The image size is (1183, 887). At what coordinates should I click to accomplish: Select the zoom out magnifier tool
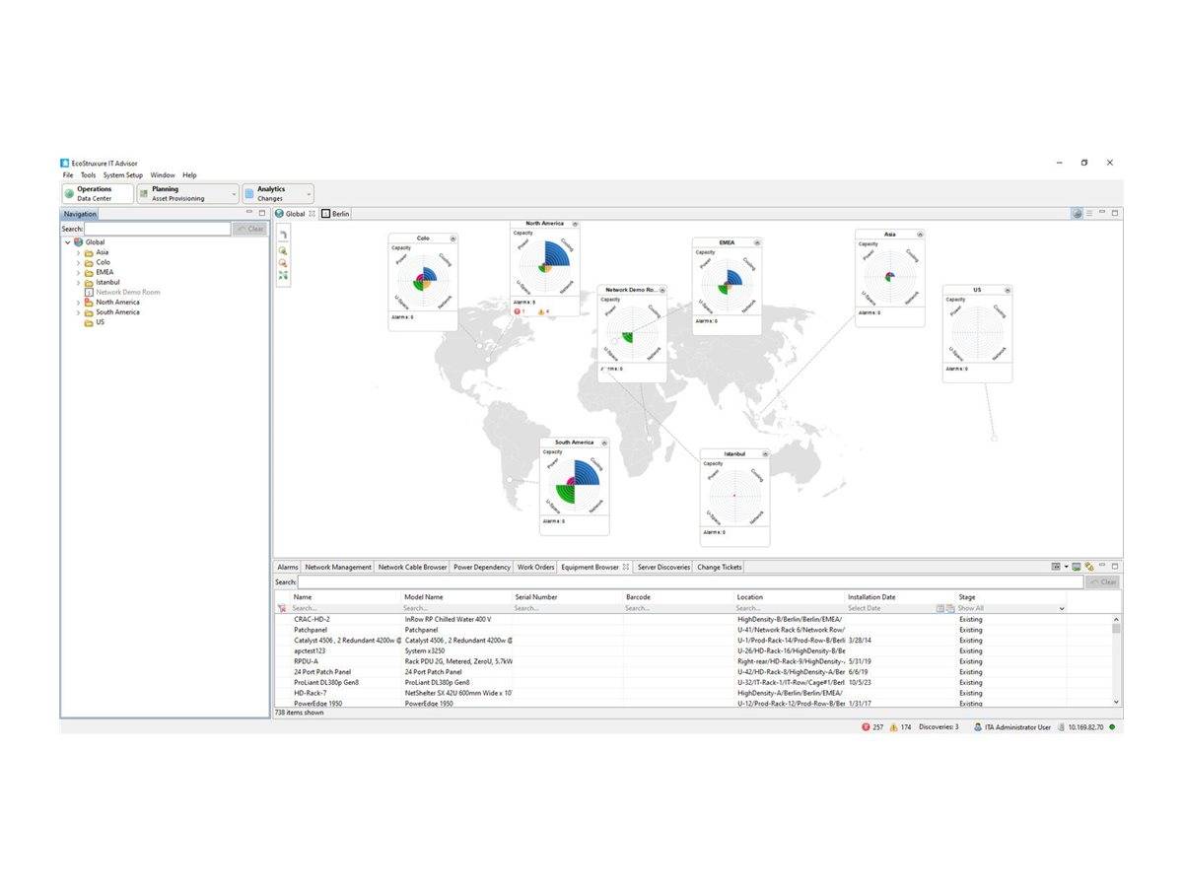pos(283,262)
